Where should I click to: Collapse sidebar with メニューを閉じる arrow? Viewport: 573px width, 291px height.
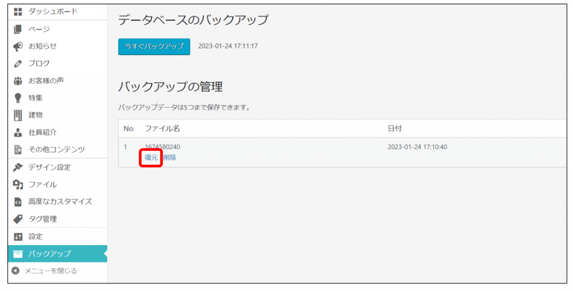16,271
